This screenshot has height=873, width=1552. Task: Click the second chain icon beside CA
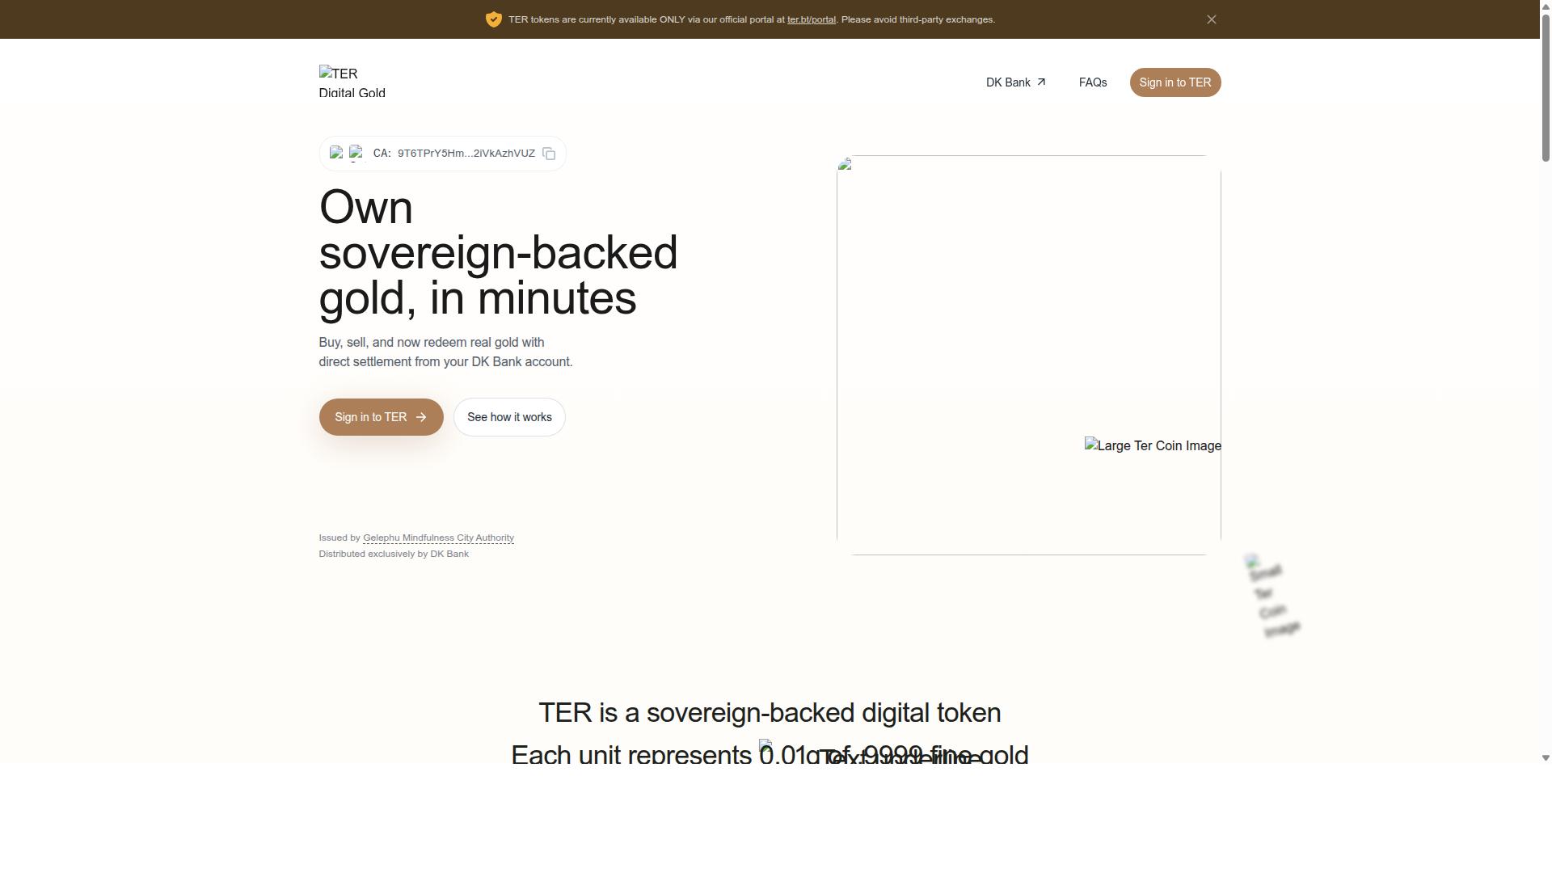coord(356,154)
